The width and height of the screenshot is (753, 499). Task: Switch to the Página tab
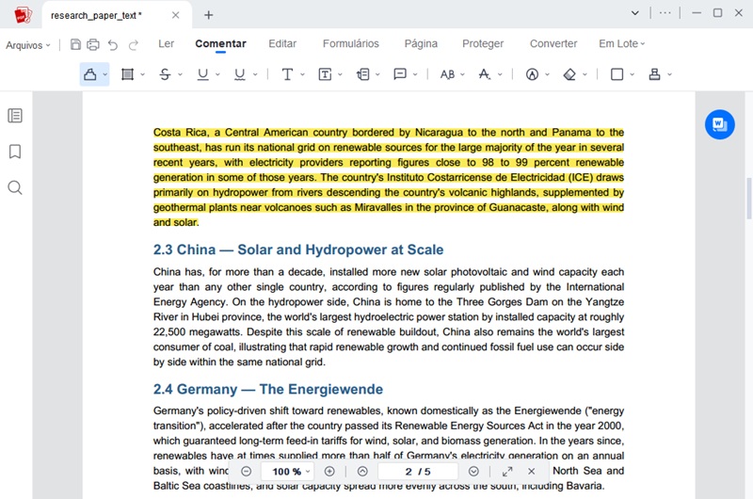click(421, 43)
